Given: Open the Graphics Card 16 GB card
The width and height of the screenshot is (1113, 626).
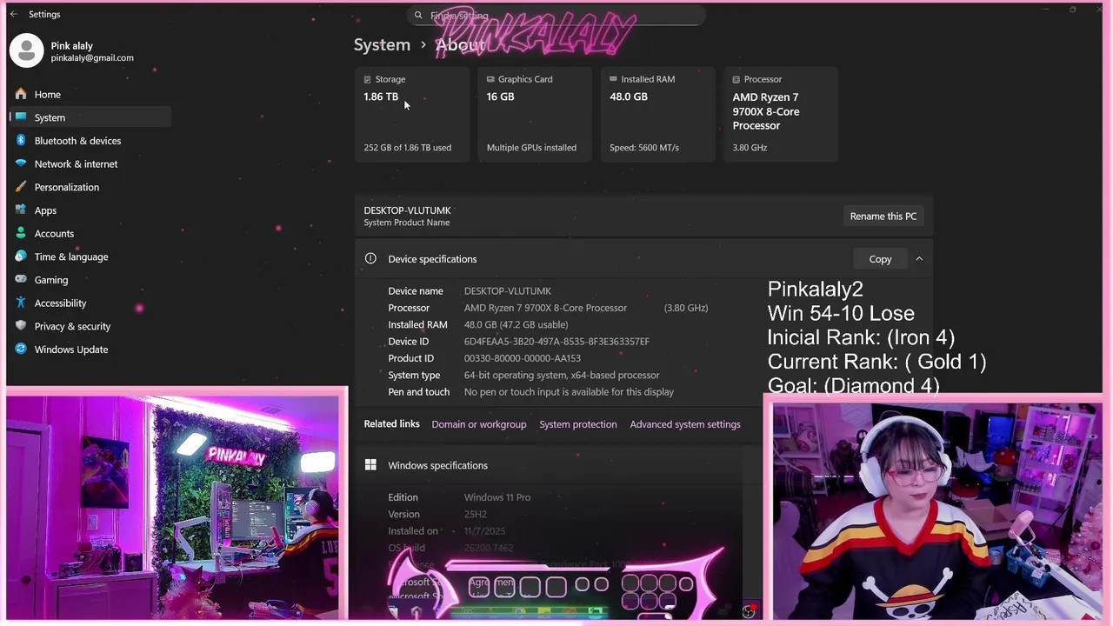Looking at the screenshot, I should pyautogui.click(x=535, y=114).
